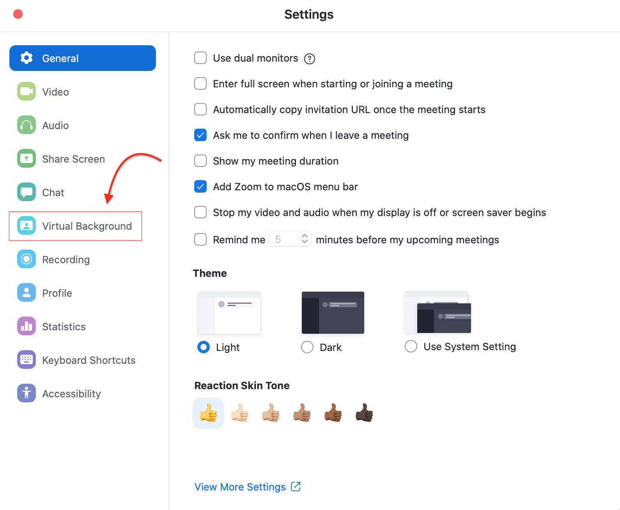Select the medium skin tone thumbs-up
Image resolution: width=620 pixels, height=510 pixels.
(x=302, y=413)
